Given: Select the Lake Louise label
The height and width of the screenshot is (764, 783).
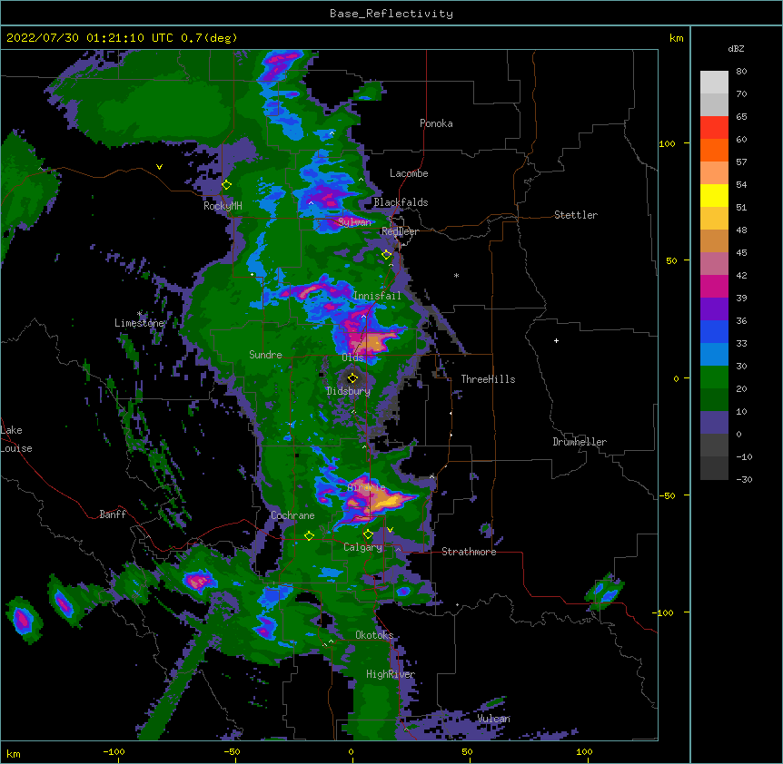Looking at the screenshot, I should [x=16, y=439].
